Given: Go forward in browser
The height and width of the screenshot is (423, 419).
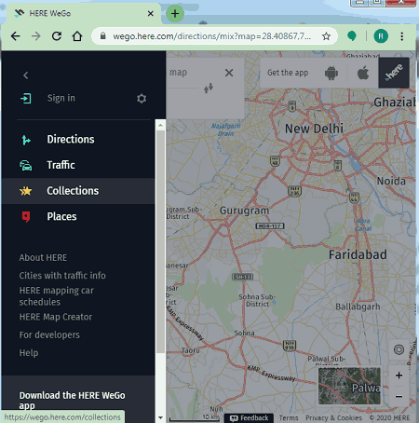Looking at the screenshot, I should (36, 36).
